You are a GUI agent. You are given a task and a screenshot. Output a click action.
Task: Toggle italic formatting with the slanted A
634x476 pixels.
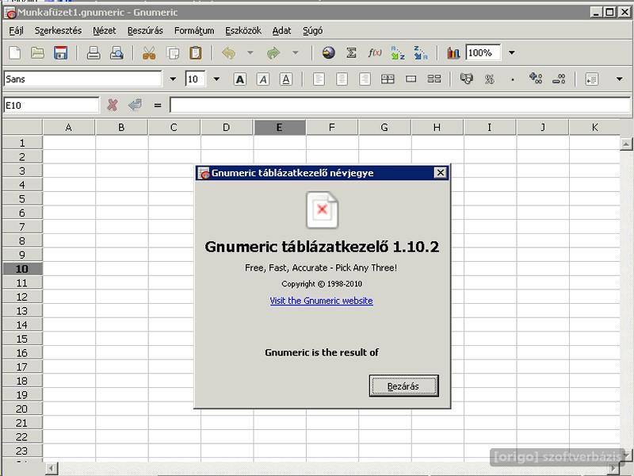[x=263, y=79]
